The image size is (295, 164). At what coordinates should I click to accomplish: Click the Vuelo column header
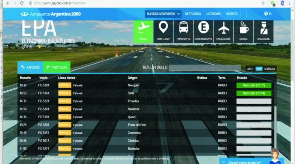(44, 78)
